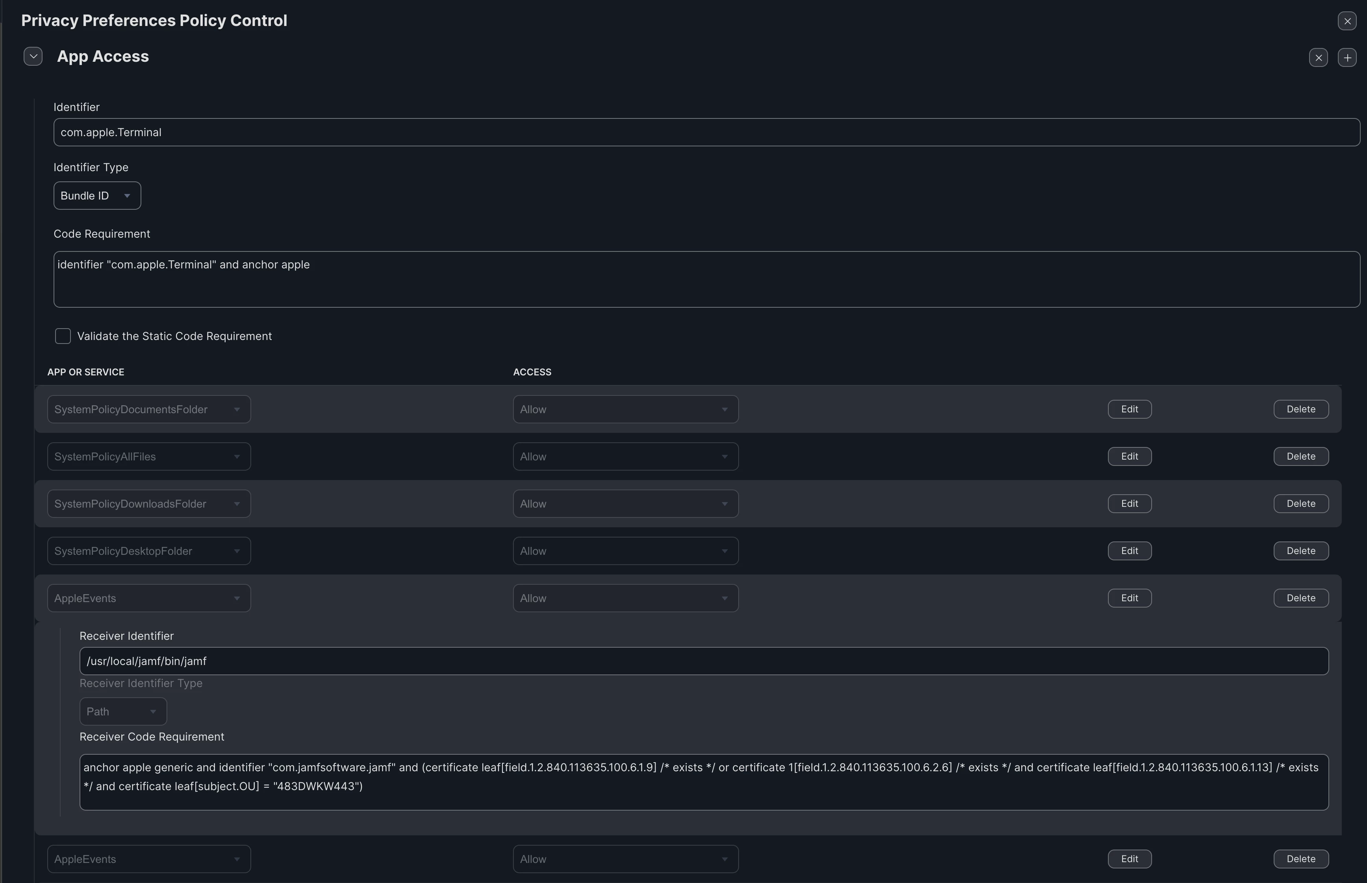Click the Receiver Code Requirement text area

click(704, 782)
